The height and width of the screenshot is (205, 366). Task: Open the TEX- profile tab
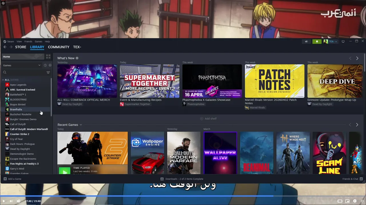(77, 47)
